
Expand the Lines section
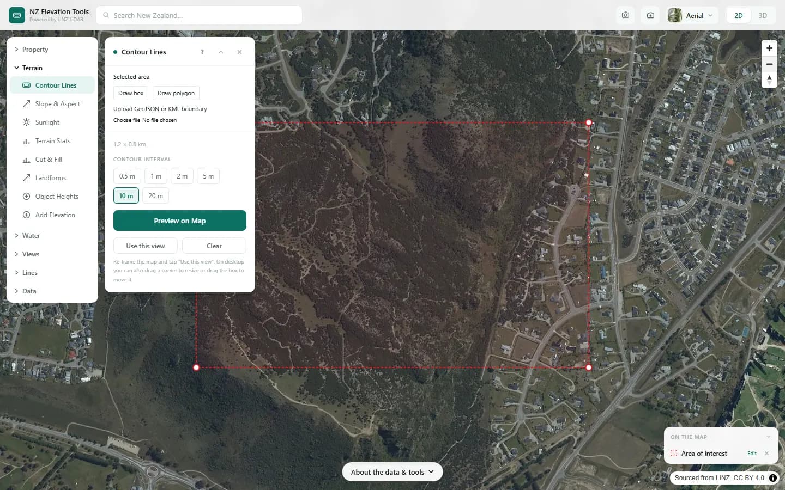click(x=52, y=273)
